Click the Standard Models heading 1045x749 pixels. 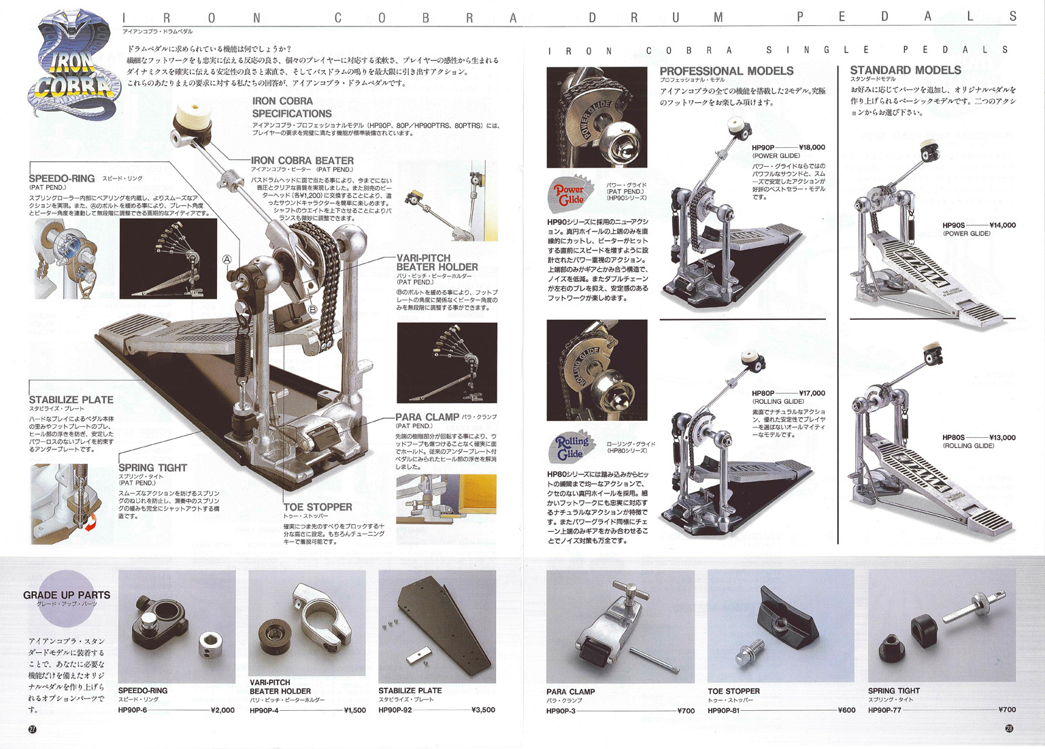905,70
